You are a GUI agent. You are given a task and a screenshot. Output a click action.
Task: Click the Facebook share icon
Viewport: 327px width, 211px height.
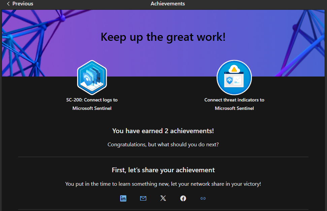pyautogui.click(x=183, y=198)
